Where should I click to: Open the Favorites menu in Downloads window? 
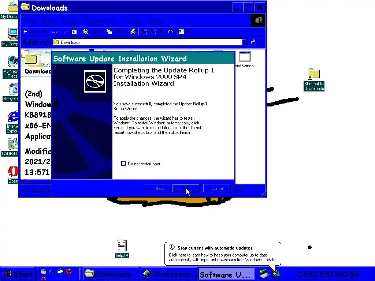(101, 21)
